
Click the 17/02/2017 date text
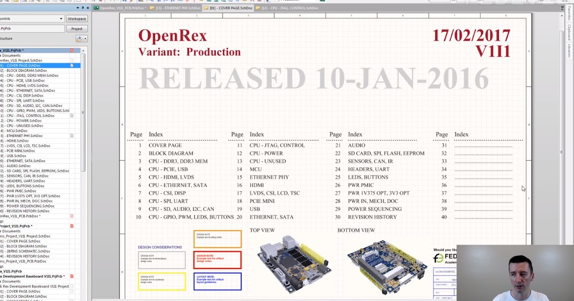(472, 35)
